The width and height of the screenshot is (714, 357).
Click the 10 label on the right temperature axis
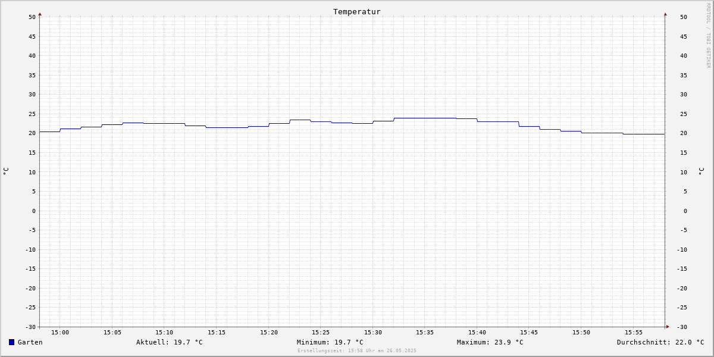pyautogui.click(x=684, y=172)
